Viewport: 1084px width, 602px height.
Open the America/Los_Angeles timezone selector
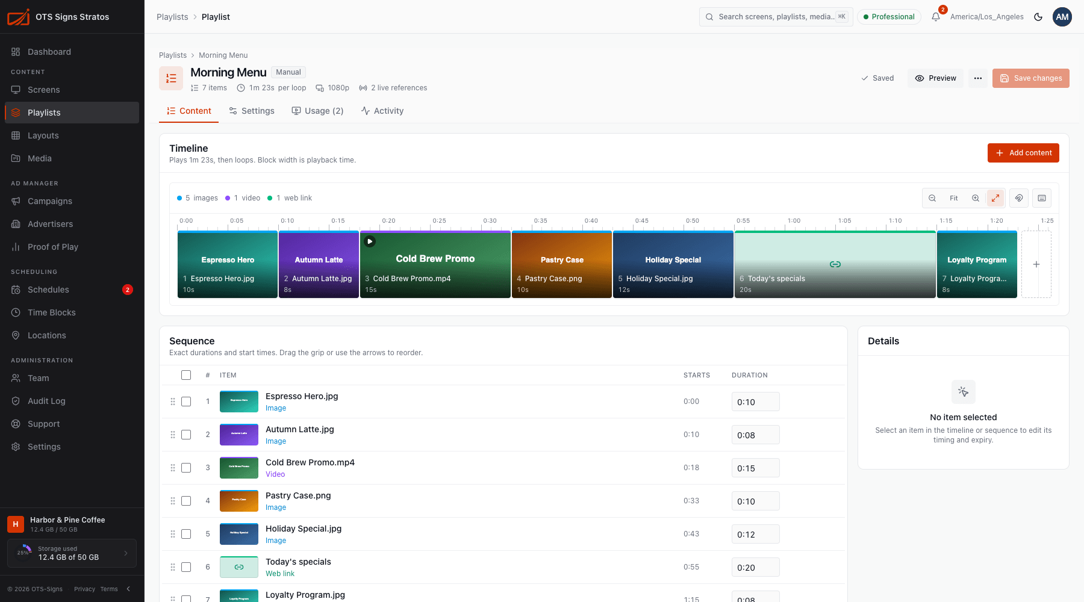click(x=986, y=17)
